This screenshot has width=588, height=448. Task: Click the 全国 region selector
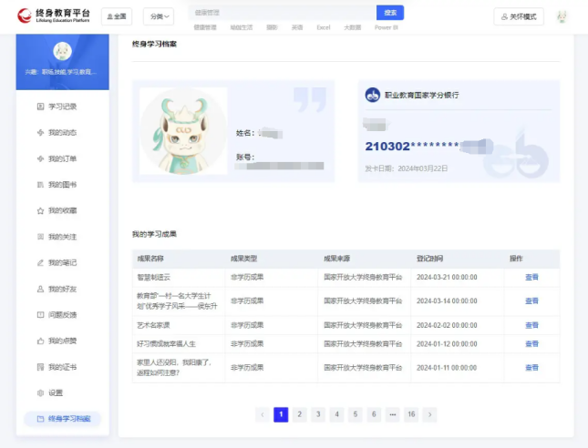(x=116, y=16)
